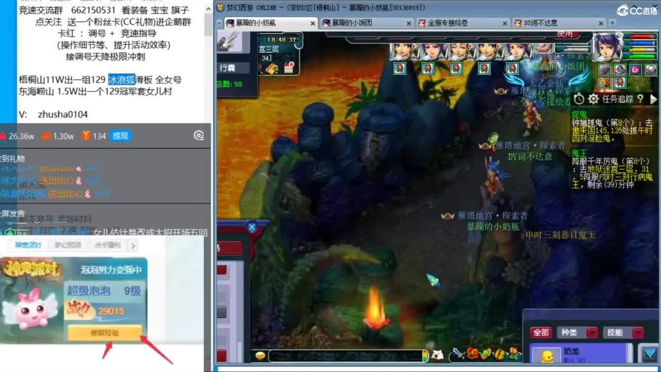Click the blue mana bar
661x372 pixels.
pos(641,43)
